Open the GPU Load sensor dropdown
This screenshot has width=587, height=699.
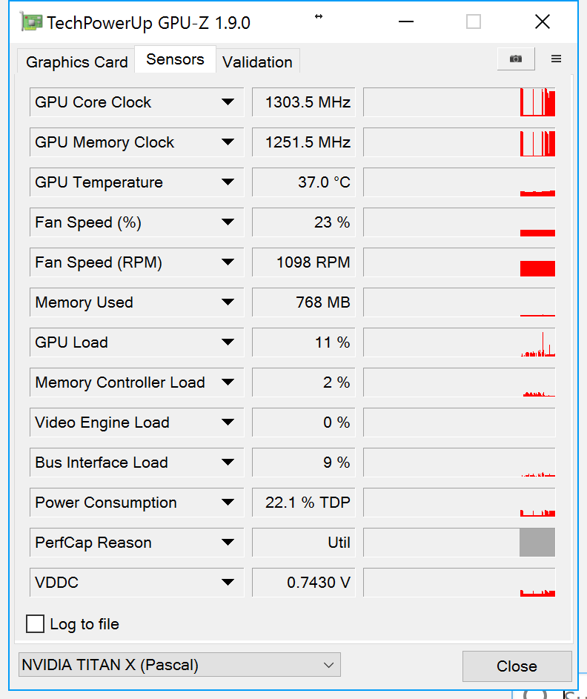[228, 342]
